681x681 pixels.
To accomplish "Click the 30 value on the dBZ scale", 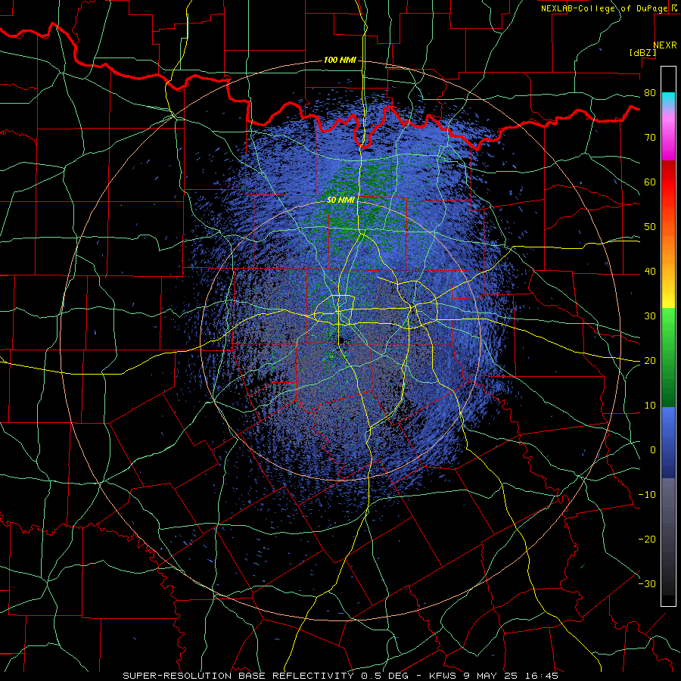I will pos(649,316).
